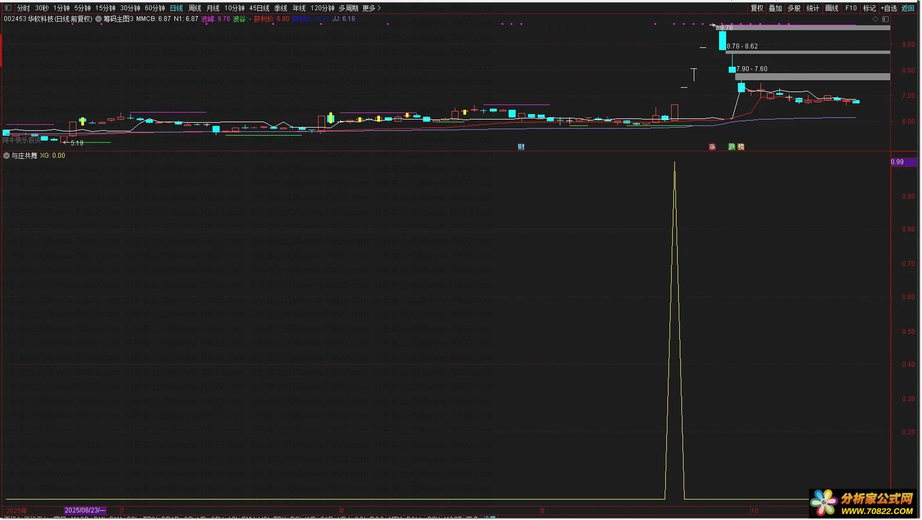Screen dimensions: 922x520
Task: Click the 002453 华软科技 stock title
Action: pyautogui.click(x=48, y=19)
